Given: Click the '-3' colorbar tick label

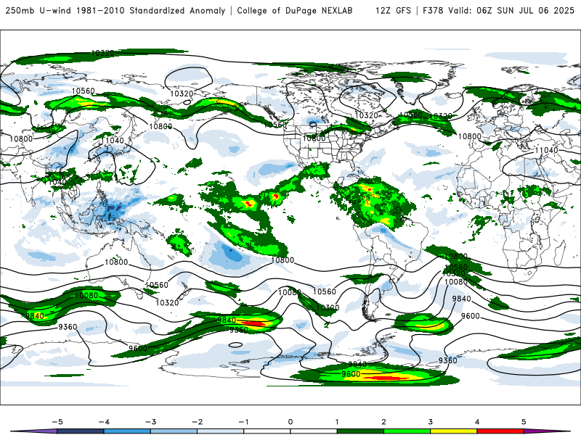Looking at the screenshot, I should point(150,422).
